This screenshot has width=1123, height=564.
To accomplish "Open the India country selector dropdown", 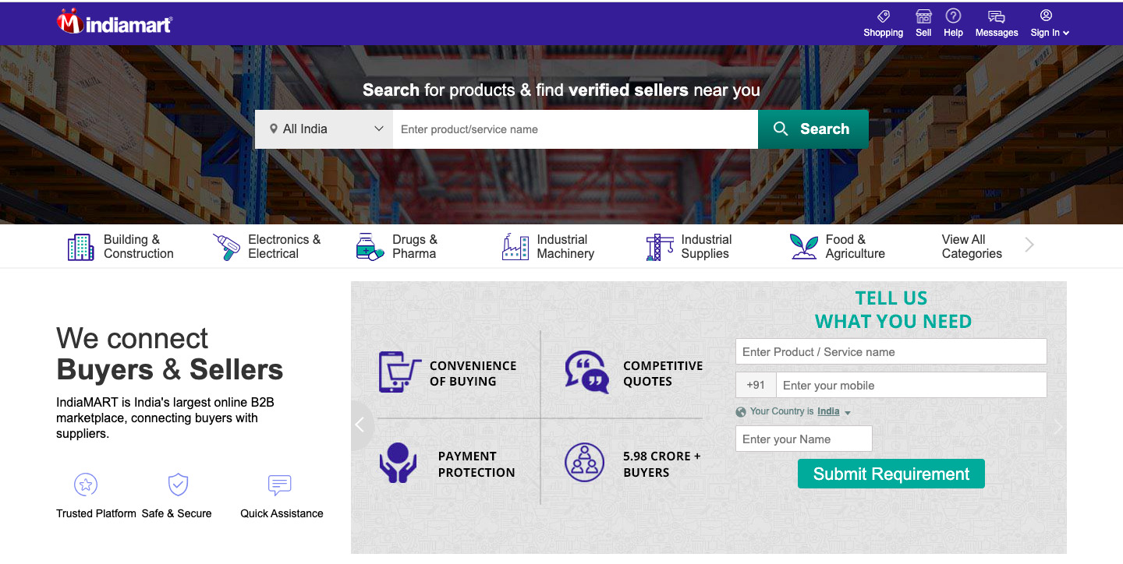I will (834, 412).
